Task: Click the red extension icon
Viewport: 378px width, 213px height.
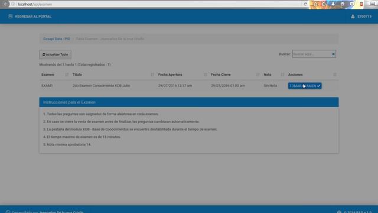Action: tap(361, 4)
